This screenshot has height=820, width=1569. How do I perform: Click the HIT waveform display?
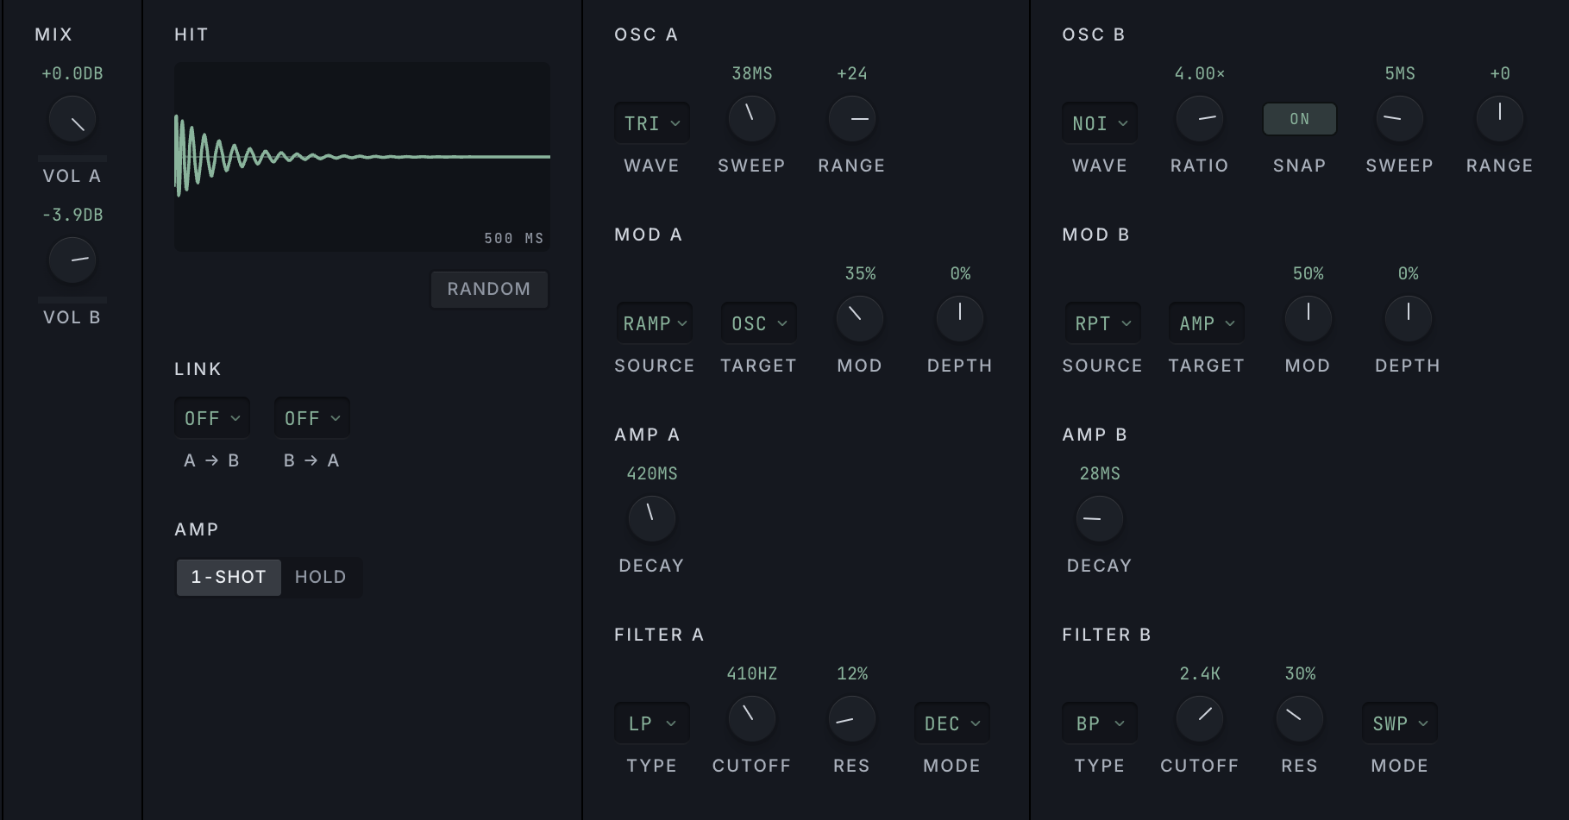[x=362, y=157]
